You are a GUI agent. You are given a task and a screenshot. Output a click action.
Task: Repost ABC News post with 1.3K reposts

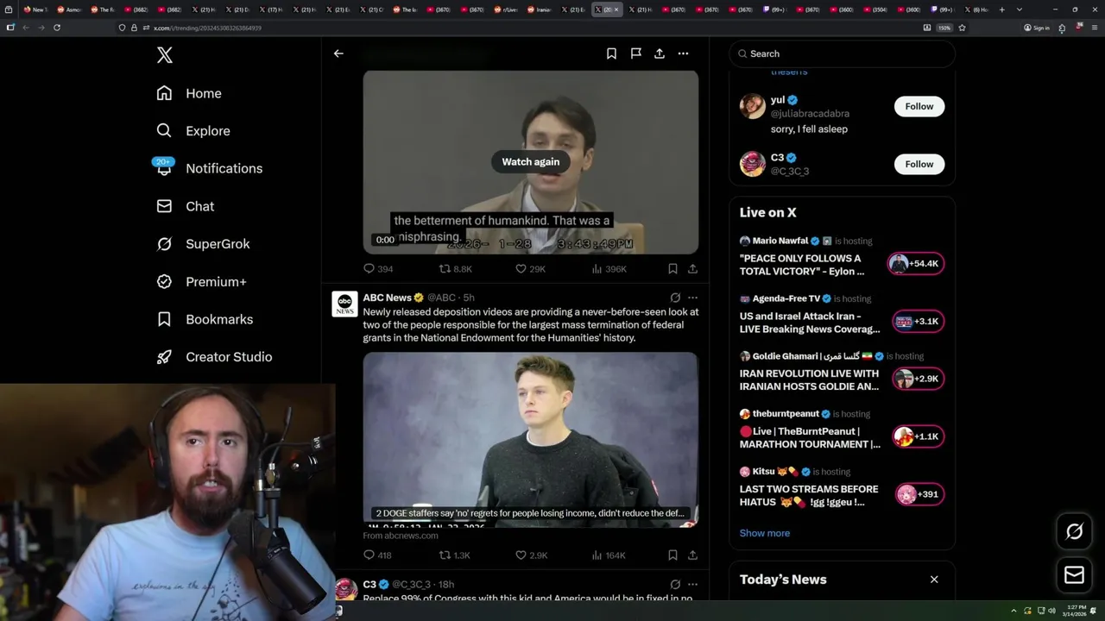455,555
